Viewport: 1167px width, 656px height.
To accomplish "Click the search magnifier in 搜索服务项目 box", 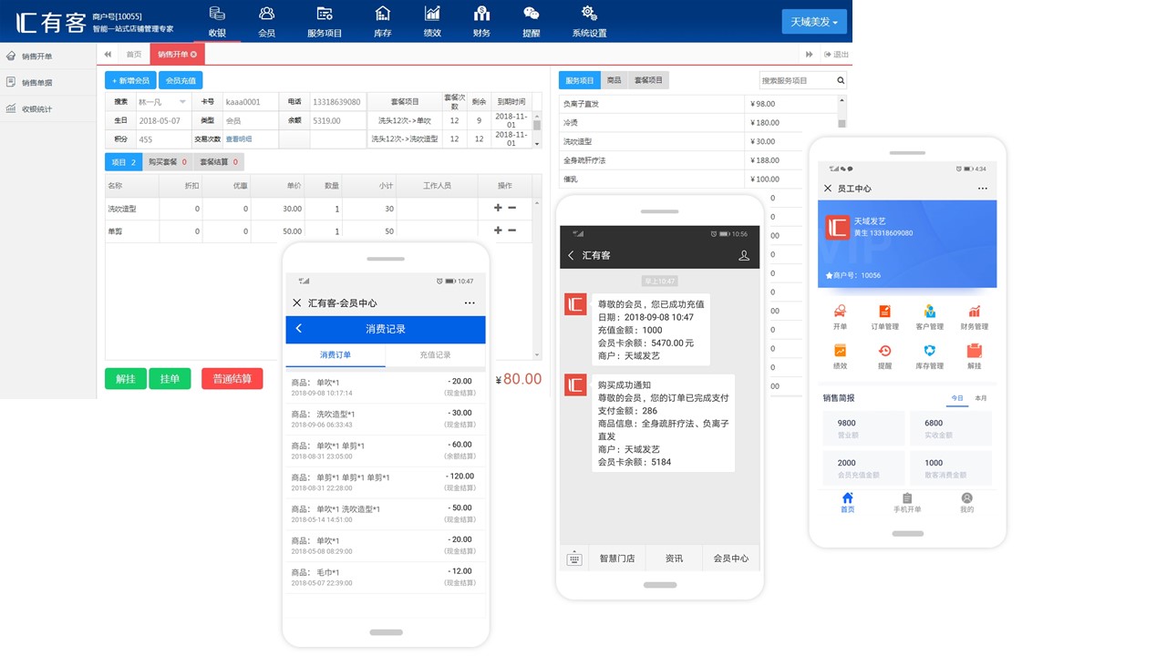I will (x=841, y=81).
